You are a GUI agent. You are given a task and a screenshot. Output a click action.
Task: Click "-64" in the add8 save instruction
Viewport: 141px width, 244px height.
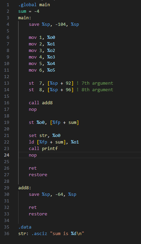[x=59, y=194]
